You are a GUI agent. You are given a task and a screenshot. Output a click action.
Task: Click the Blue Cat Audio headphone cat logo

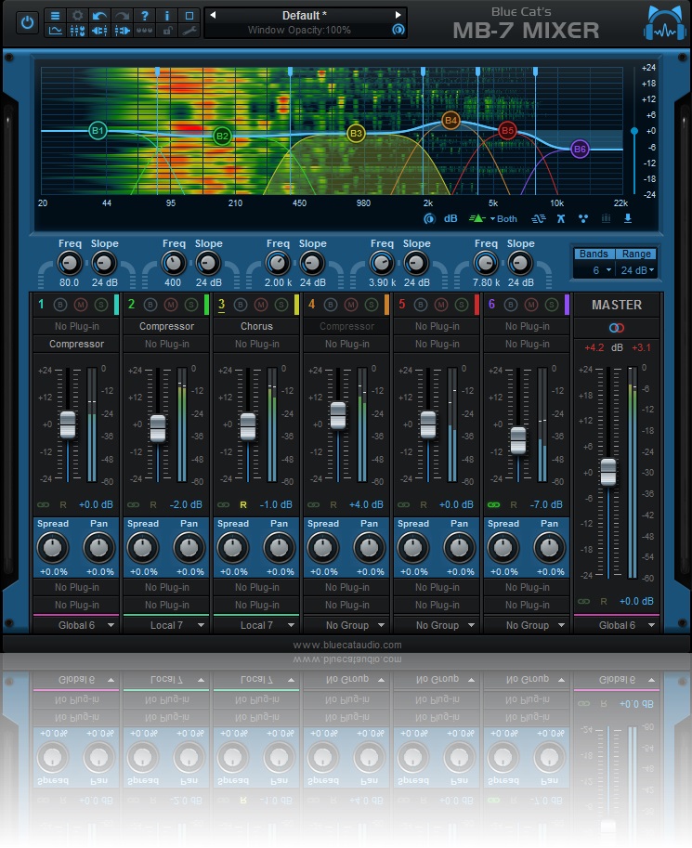[x=665, y=23]
